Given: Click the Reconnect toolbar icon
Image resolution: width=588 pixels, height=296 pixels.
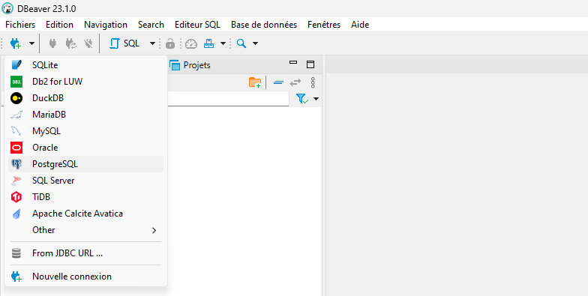Looking at the screenshot, I should [70, 43].
